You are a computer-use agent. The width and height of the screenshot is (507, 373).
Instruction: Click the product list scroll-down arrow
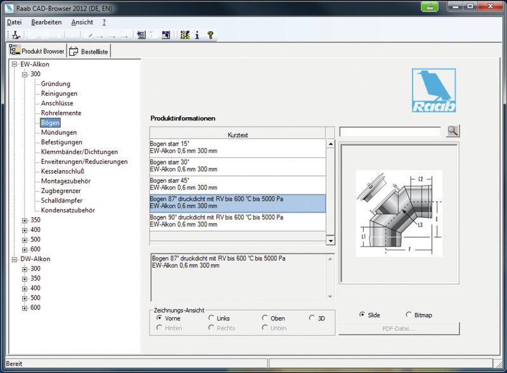(330, 241)
